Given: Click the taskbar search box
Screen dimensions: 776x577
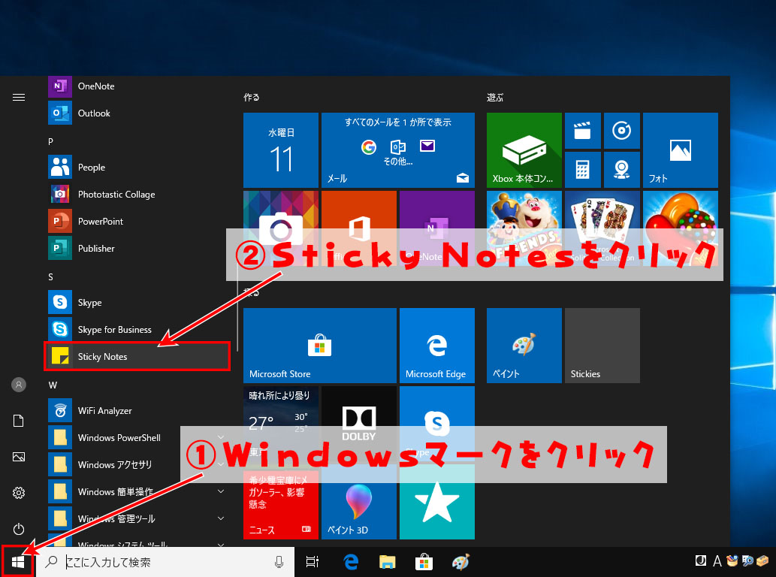Looking at the screenshot, I should pos(165,562).
